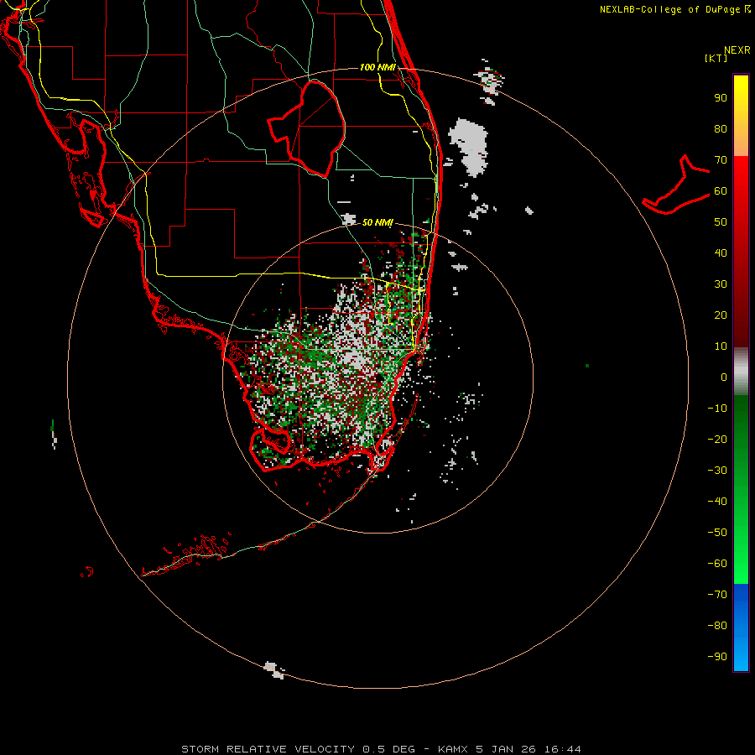Click the -90 value on the velocity scale

click(717, 657)
